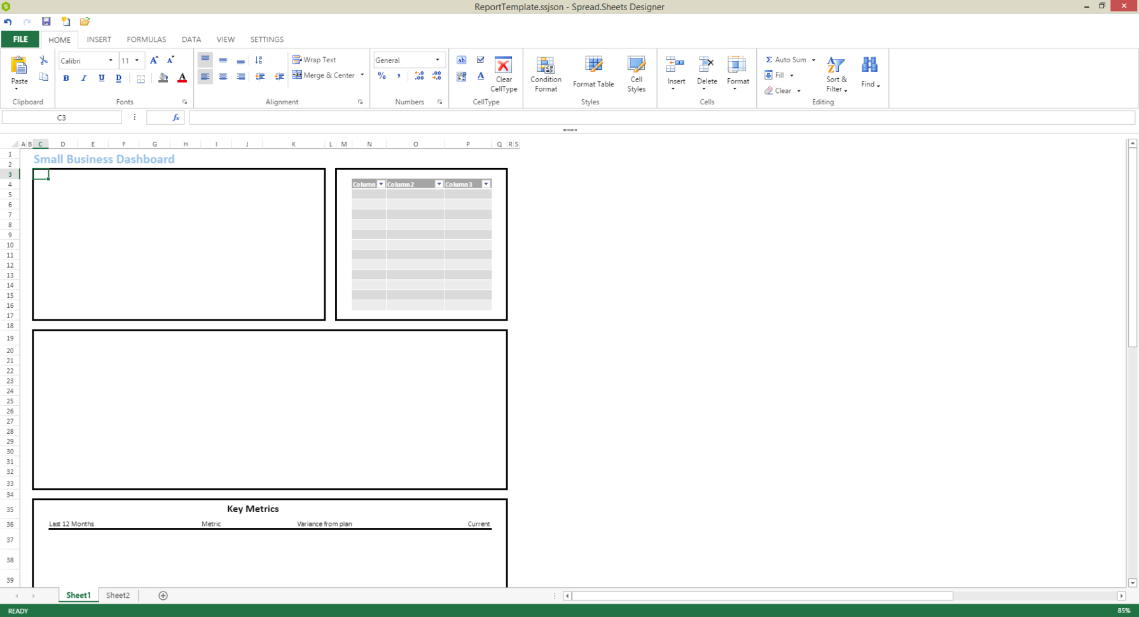This screenshot has width=1139, height=617.
Task: Toggle Bold formatting
Action: (x=66, y=78)
